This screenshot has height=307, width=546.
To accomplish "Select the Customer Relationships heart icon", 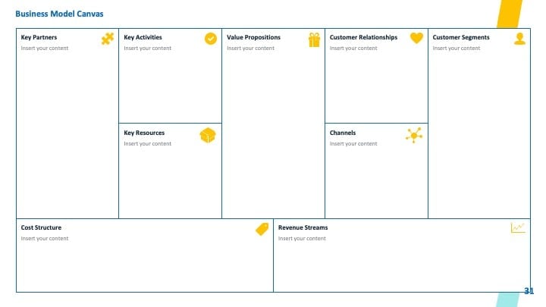I will click(416, 38).
